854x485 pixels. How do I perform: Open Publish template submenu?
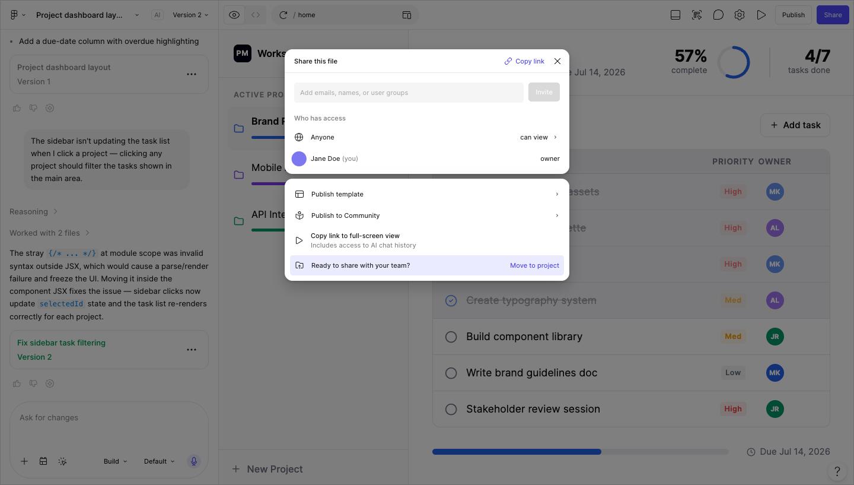pos(427,194)
